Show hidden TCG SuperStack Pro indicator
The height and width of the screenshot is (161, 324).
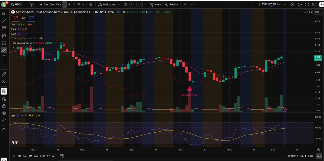click(41, 38)
